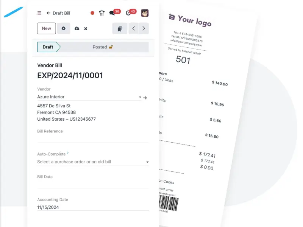The height and width of the screenshot is (227, 303).
Task: Click the bookmark documents button
Action: [120, 28]
